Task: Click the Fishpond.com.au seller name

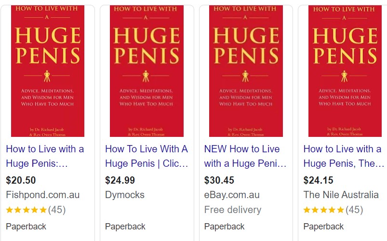Action: click(43, 195)
